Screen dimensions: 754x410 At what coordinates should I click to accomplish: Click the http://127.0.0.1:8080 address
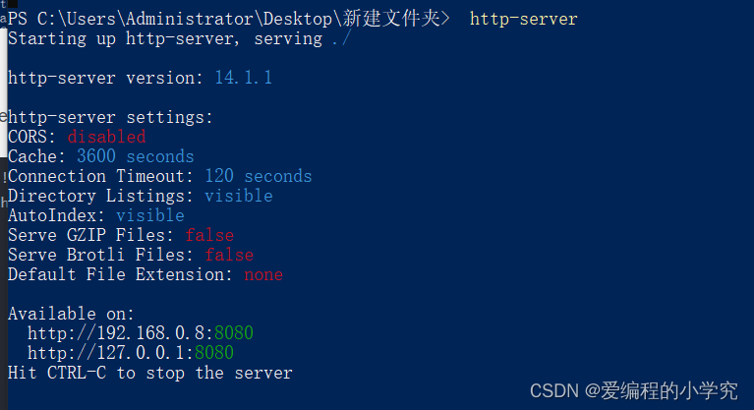coord(131,353)
